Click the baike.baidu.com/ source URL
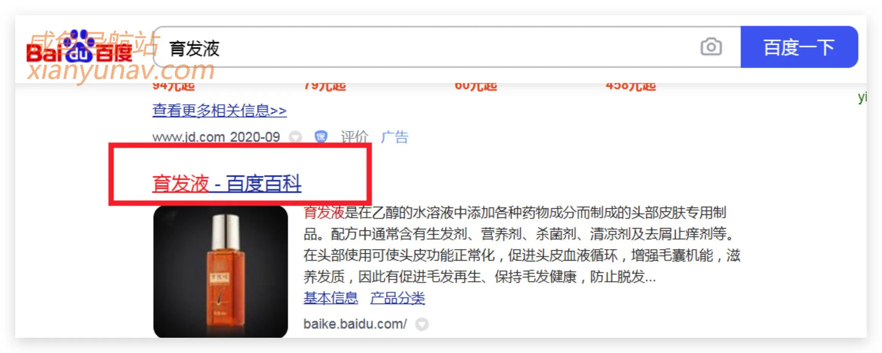The height and width of the screenshot is (353, 882). coord(355,324)
